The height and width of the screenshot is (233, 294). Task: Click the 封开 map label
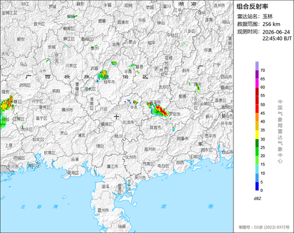point(186,70)
